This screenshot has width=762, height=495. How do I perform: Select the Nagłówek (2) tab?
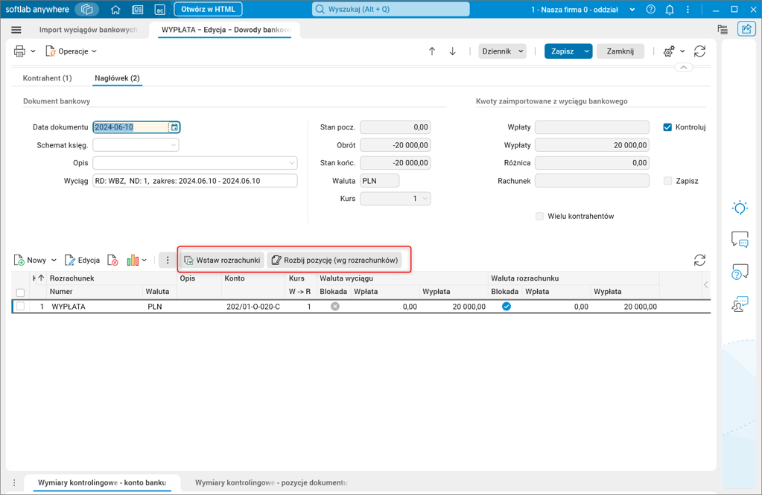point(117,77)
